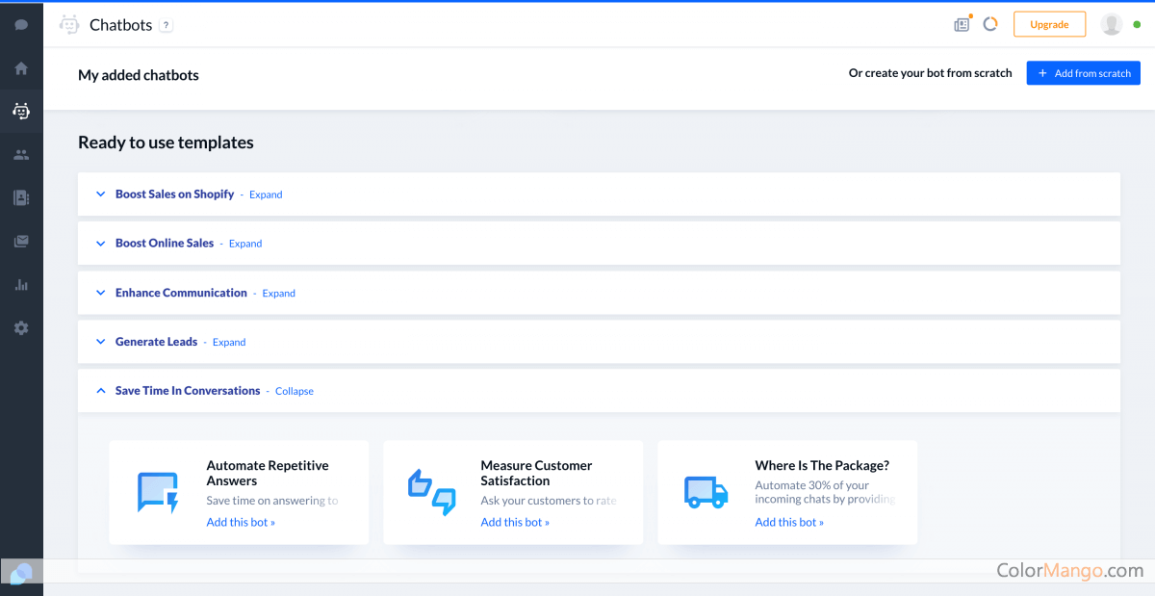This screenshot has height=596, width=1155.
Task: Click the Add from scratch button
Action: point(1083,73)
